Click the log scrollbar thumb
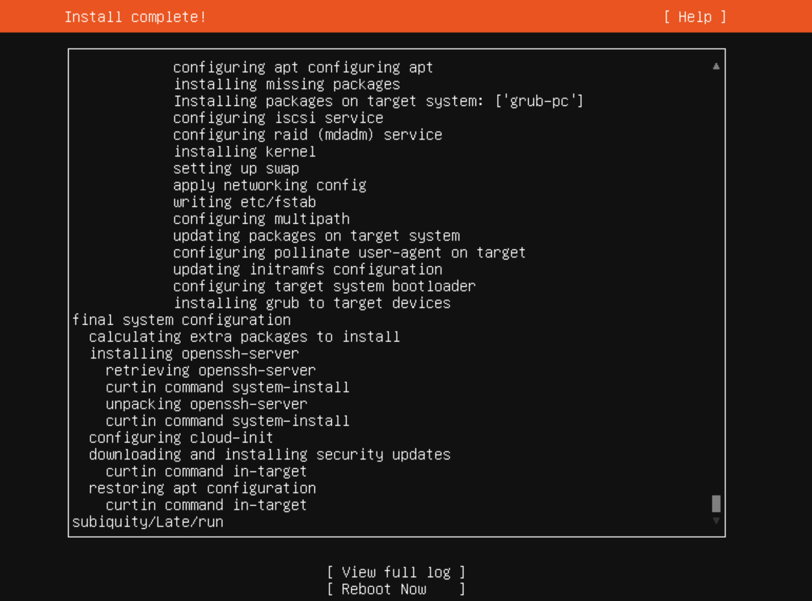 tap(716, 503)
